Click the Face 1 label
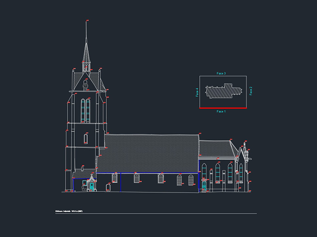The width and height of the screenshot is (317, 237). (x=221, y=111)
